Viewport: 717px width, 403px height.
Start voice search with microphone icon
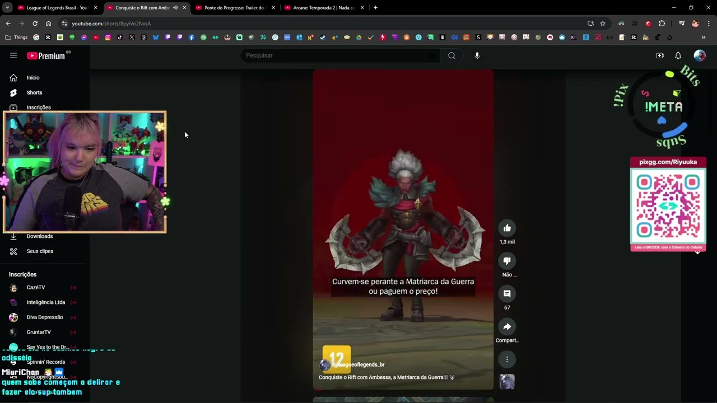(477, 55)
